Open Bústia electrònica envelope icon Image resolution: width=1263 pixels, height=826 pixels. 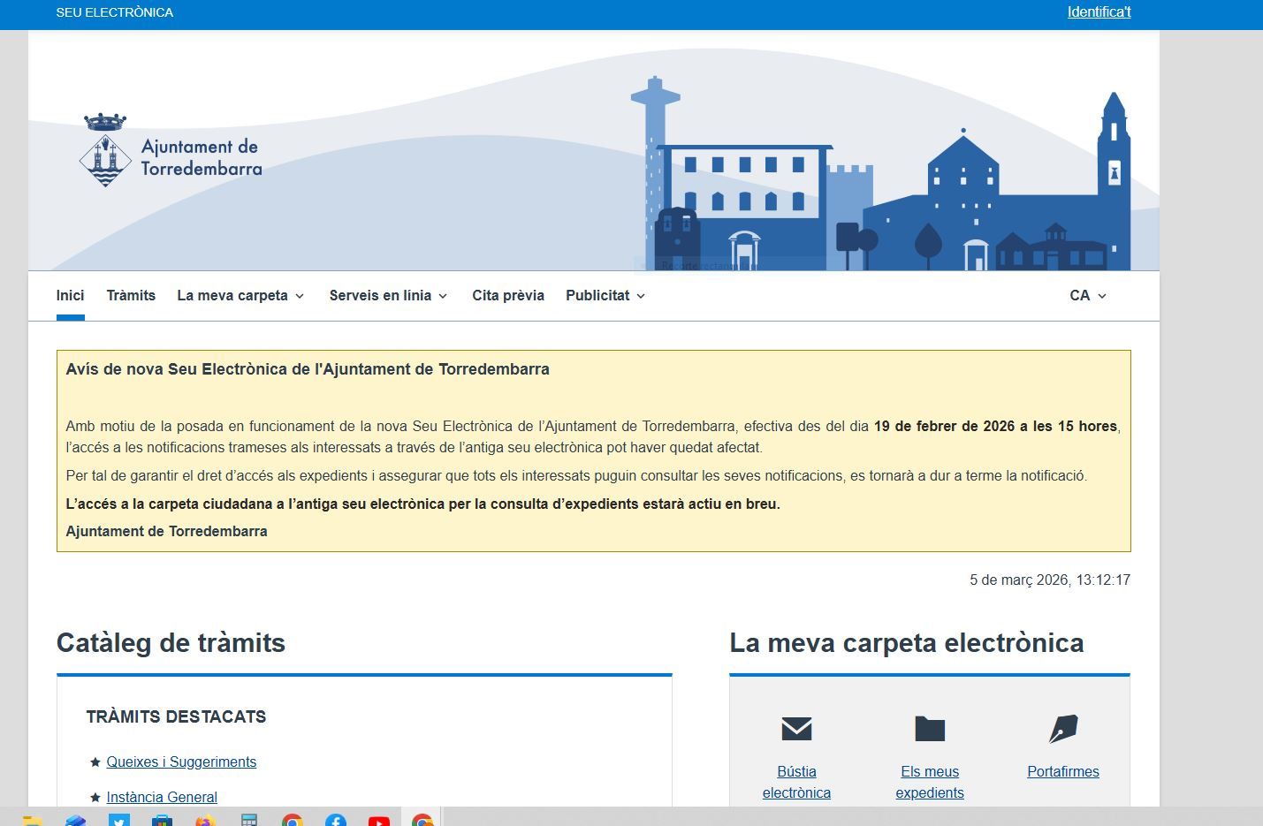click(x=796, y=729)
